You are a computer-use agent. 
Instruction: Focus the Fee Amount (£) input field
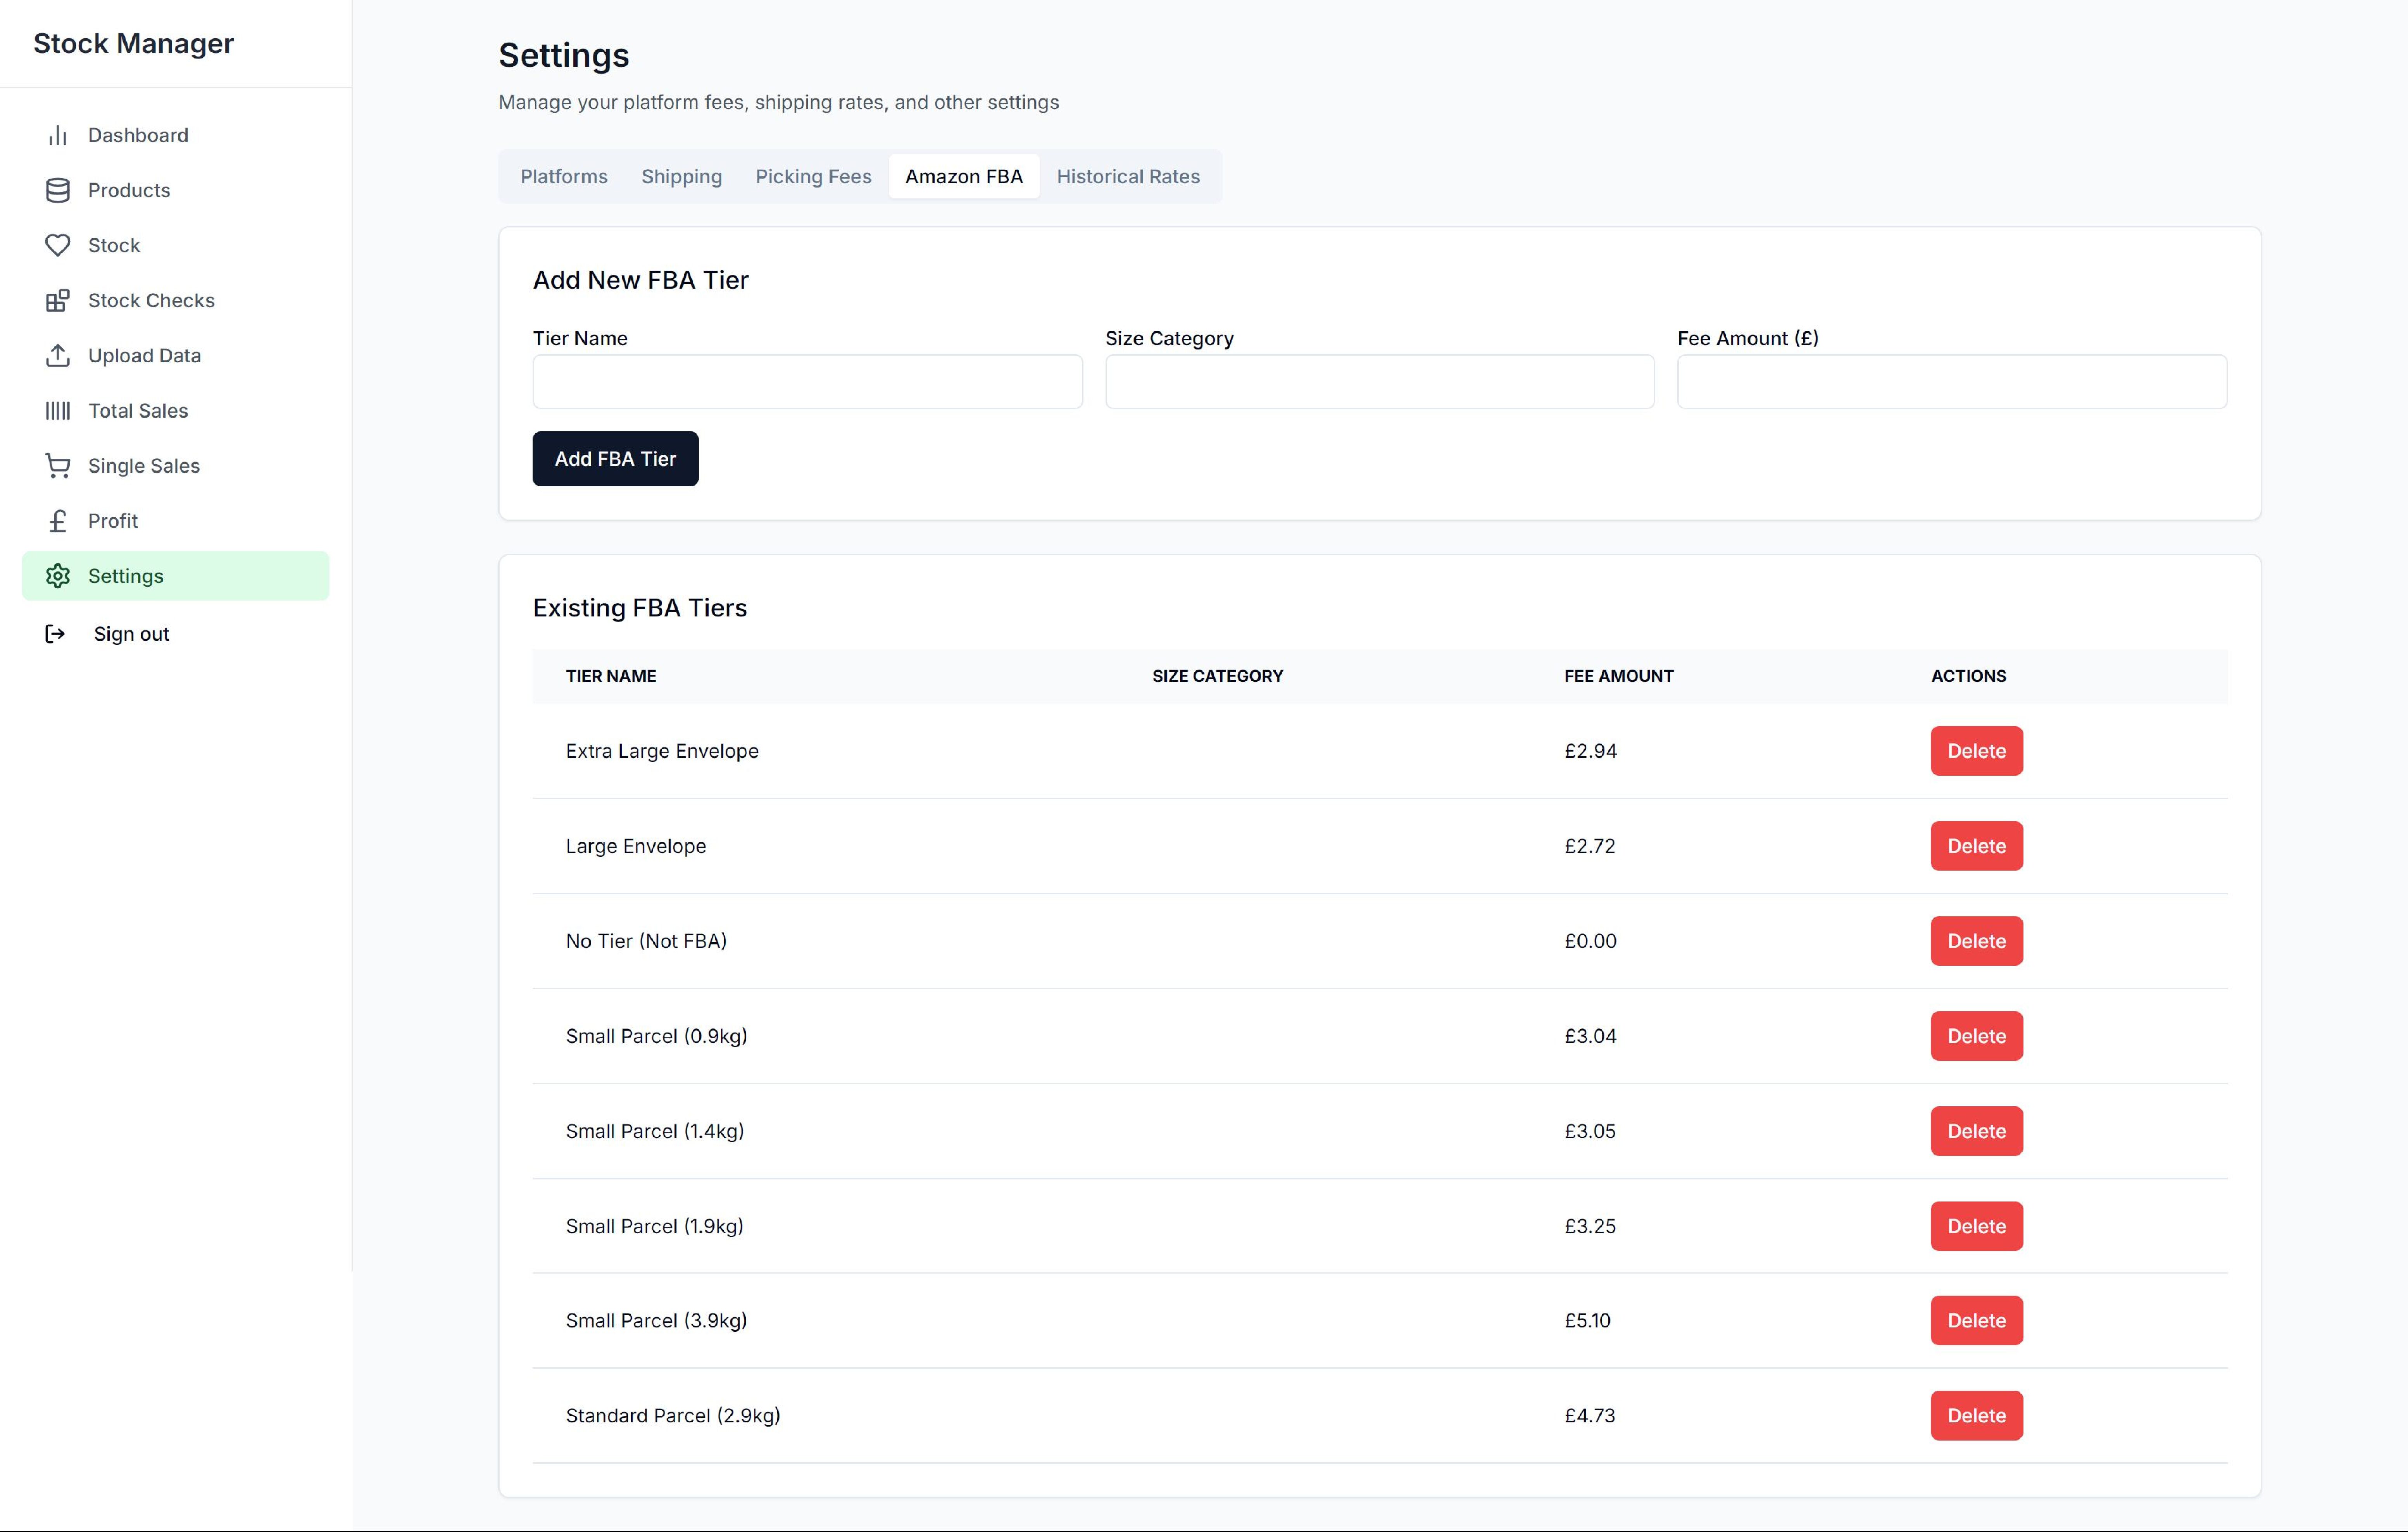click(1952, 382)
